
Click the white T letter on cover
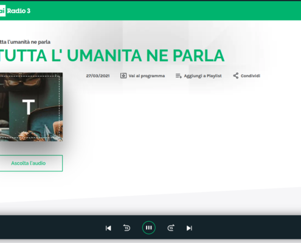29,107
